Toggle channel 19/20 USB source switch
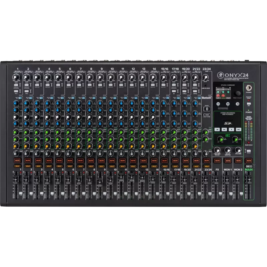Image resolution: width=267 pixels, height=267 pixels. (184, 91)
